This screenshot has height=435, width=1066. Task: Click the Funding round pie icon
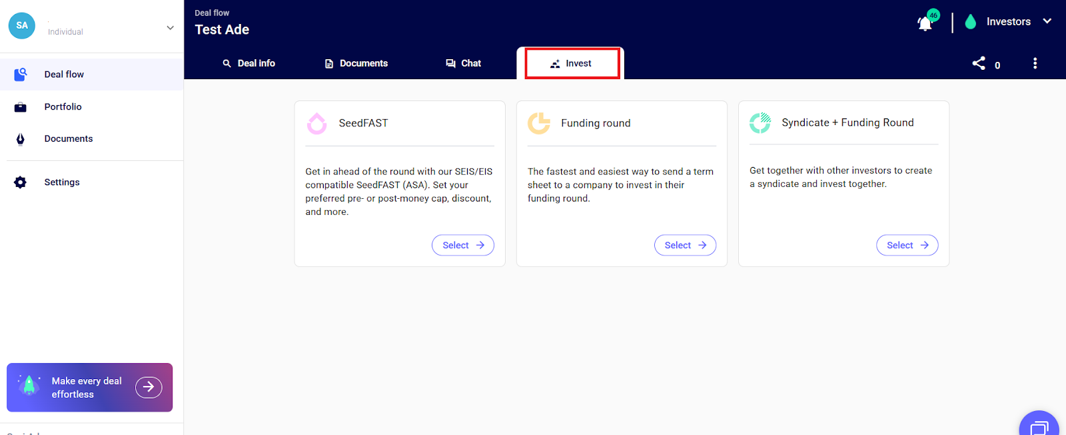538,123
